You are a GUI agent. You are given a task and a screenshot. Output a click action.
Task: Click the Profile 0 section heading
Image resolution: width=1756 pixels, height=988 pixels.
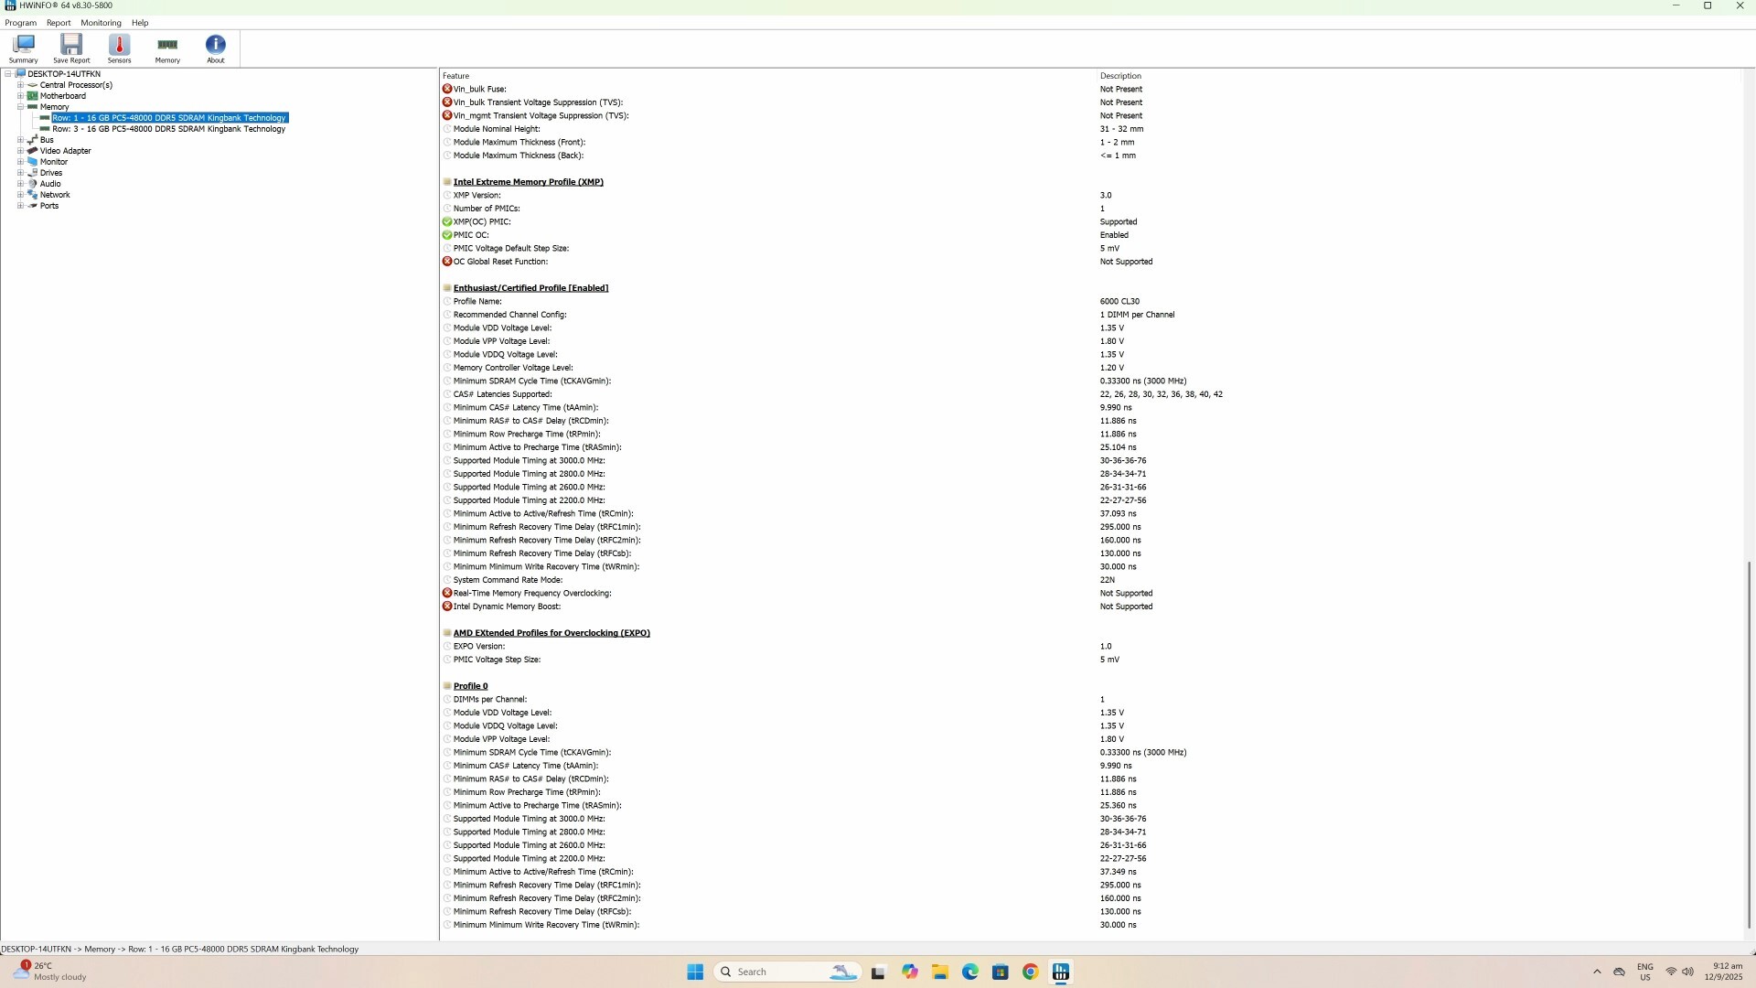click(471, 686)
